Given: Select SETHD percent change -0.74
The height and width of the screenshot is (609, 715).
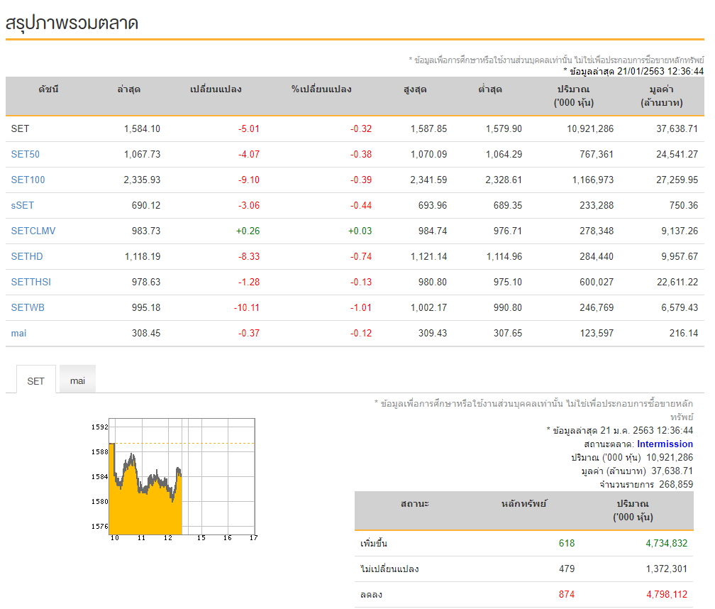Looking at the screenshot, I should click(360, 256).
